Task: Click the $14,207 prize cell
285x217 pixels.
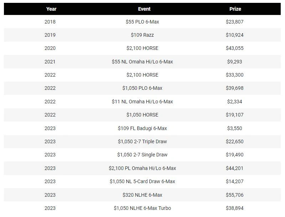Action: tap(234, 181)
